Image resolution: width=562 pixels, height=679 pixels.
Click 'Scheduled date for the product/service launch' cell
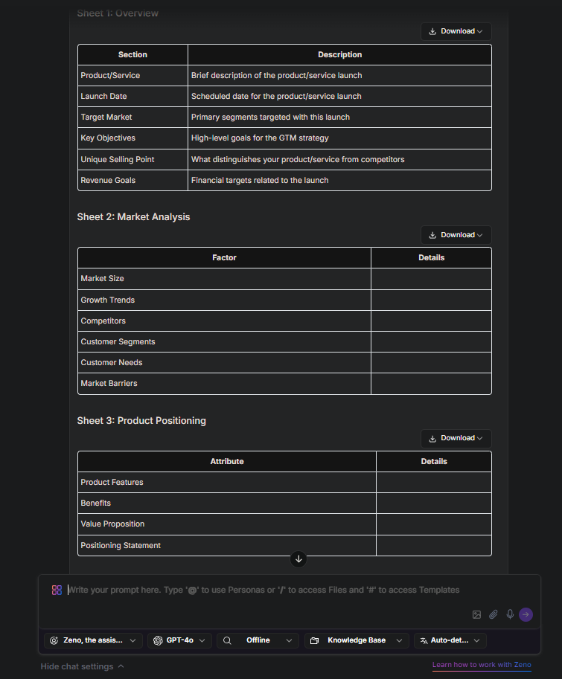click(x=339, y=96)
